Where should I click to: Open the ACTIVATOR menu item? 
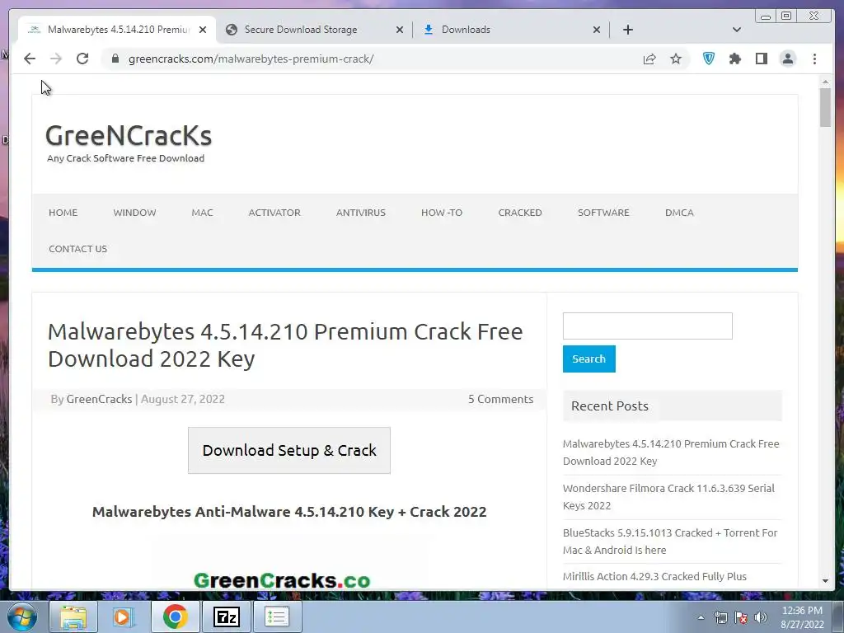(x=274, y=213)
